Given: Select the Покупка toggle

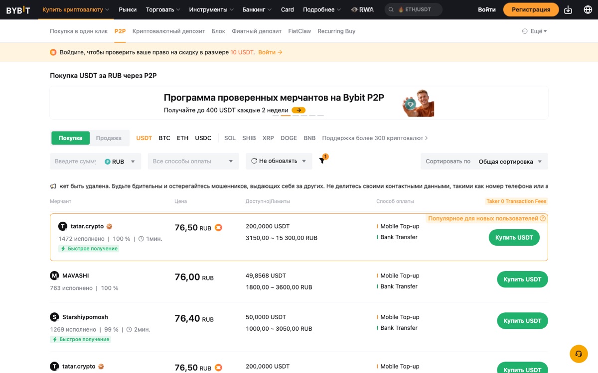Looking at the screenshot, I should tap(70, 138).
